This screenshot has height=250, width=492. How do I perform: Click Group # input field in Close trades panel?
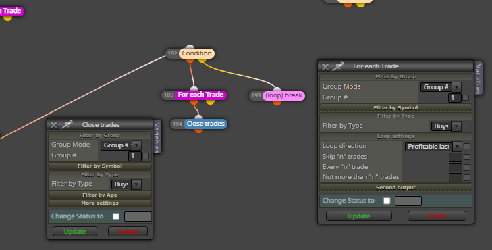pos(134,156)
